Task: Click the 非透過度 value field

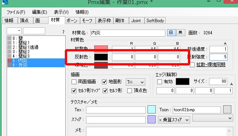Action: point(218,49)
